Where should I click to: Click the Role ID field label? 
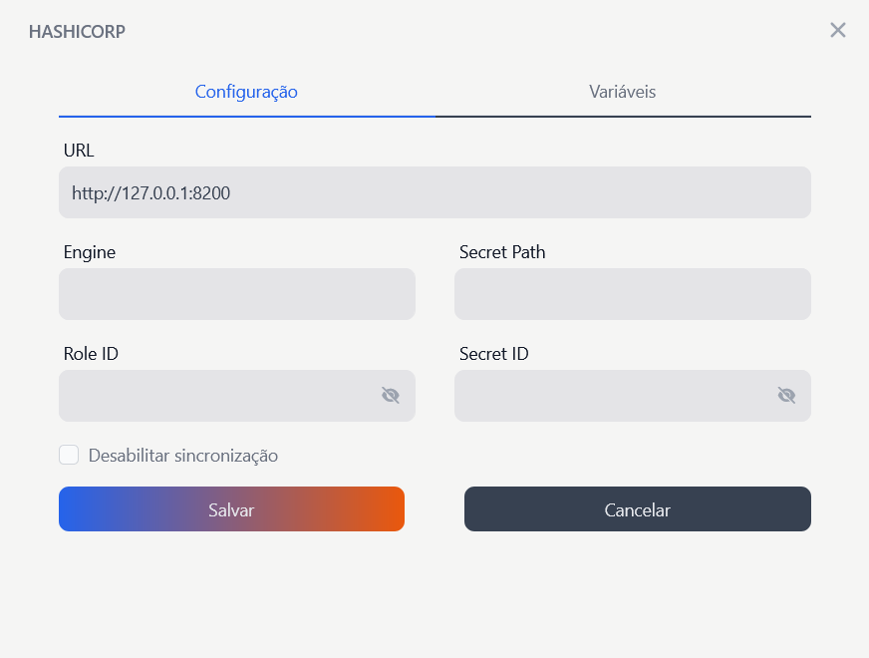point(92,354)
